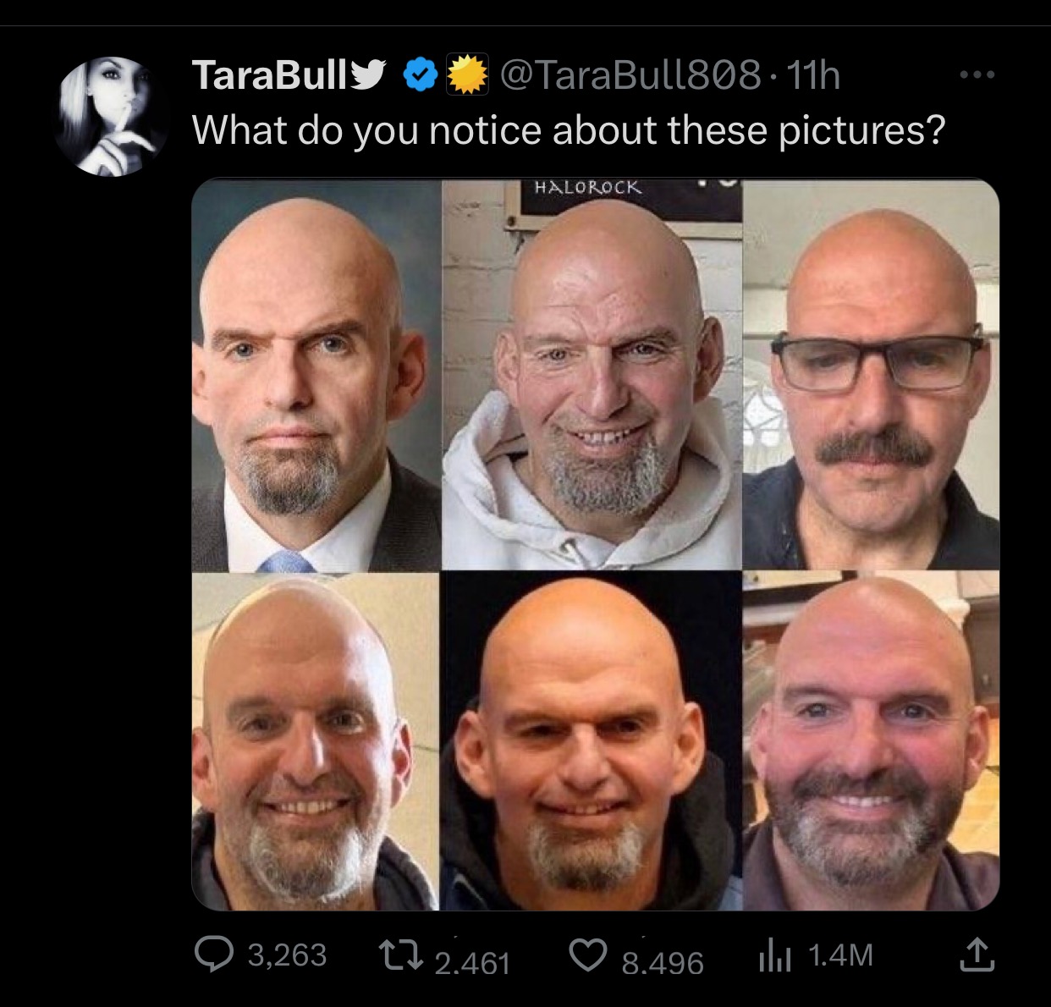
Task: Click the 3,263 replies count
Action: coord(287,955)
